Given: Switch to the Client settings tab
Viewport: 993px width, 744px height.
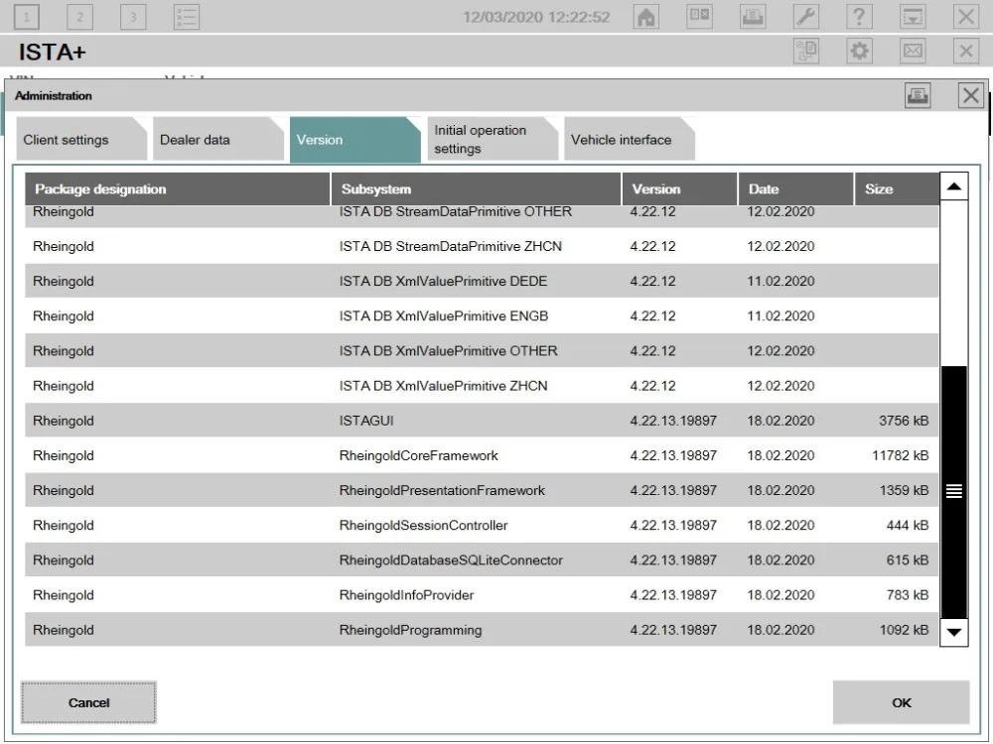Looking at the screenshot, I should (67, 140).
